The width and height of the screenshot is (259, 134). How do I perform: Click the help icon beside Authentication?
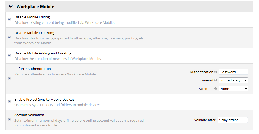pyautogui.click(x=216, y=72)
